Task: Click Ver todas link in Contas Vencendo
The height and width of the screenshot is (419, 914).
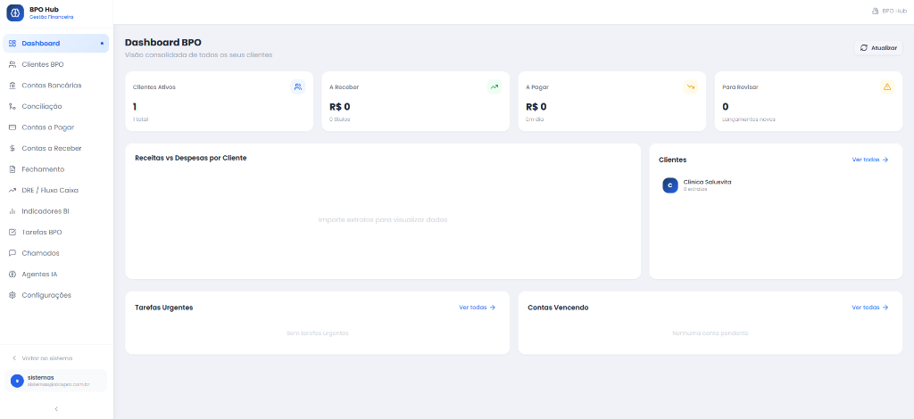Action: coord(870,308)
